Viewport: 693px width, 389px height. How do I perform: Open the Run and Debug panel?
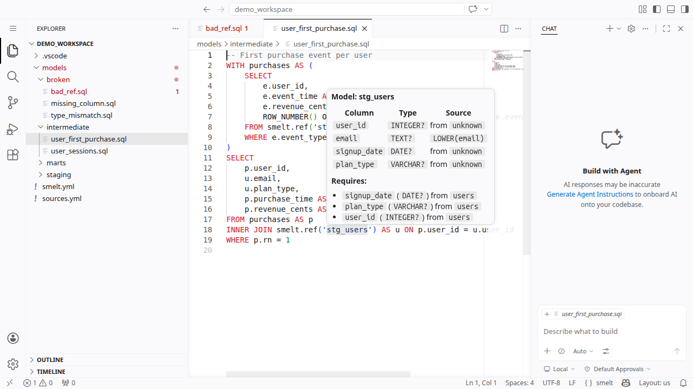pos(13,129)
